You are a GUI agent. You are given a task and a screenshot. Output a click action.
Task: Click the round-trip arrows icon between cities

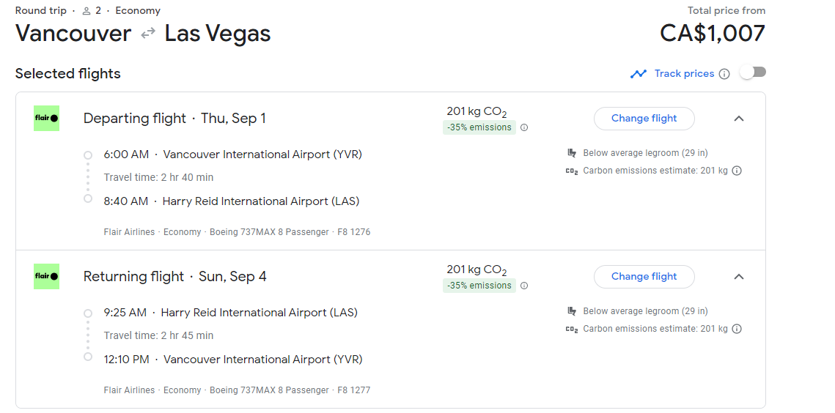(x=148, y=34)
